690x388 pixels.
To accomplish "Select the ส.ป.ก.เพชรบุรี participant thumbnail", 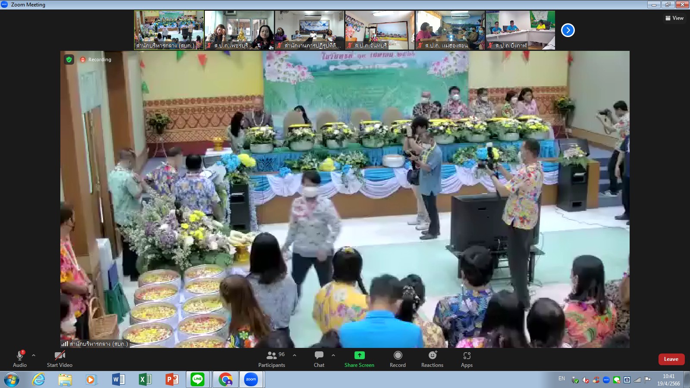I will (239, 30).
